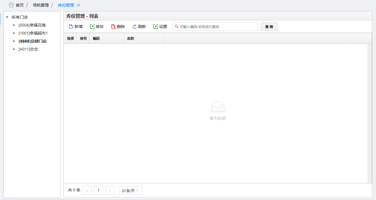Go to 导航管理 in the breadcrumb
The image size is (376, 200).
[41, 5]
